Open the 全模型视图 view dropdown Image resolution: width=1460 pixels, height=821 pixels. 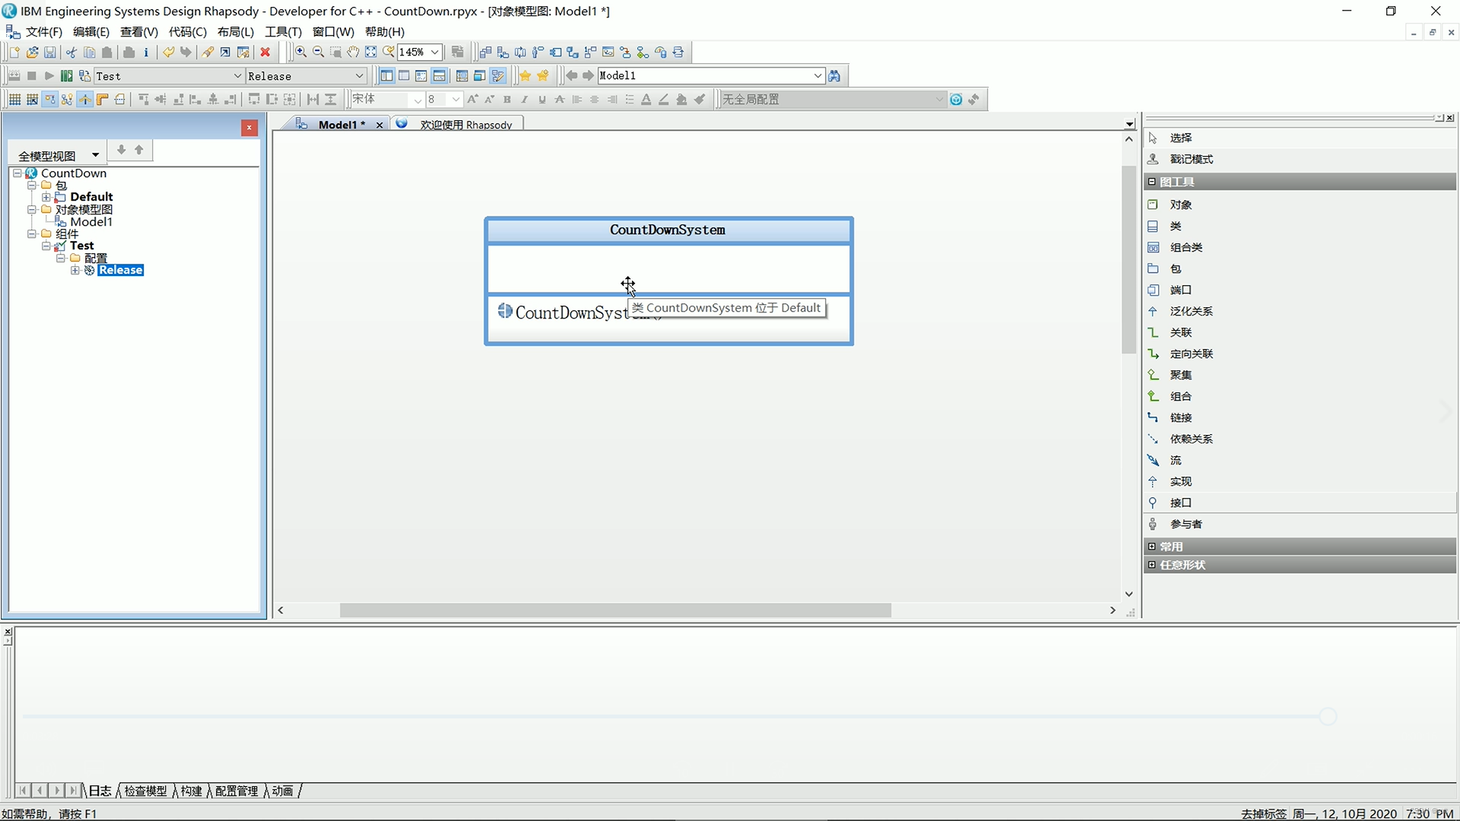[95, 155]
